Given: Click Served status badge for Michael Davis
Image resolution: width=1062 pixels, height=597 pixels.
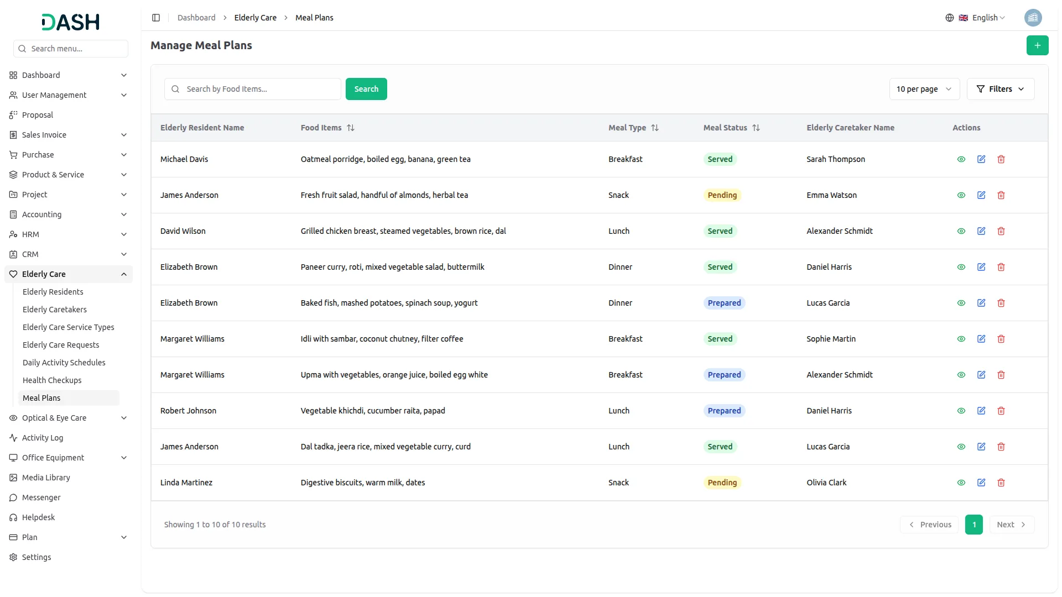Looking at the screenshot, I should tap(720, 159).
